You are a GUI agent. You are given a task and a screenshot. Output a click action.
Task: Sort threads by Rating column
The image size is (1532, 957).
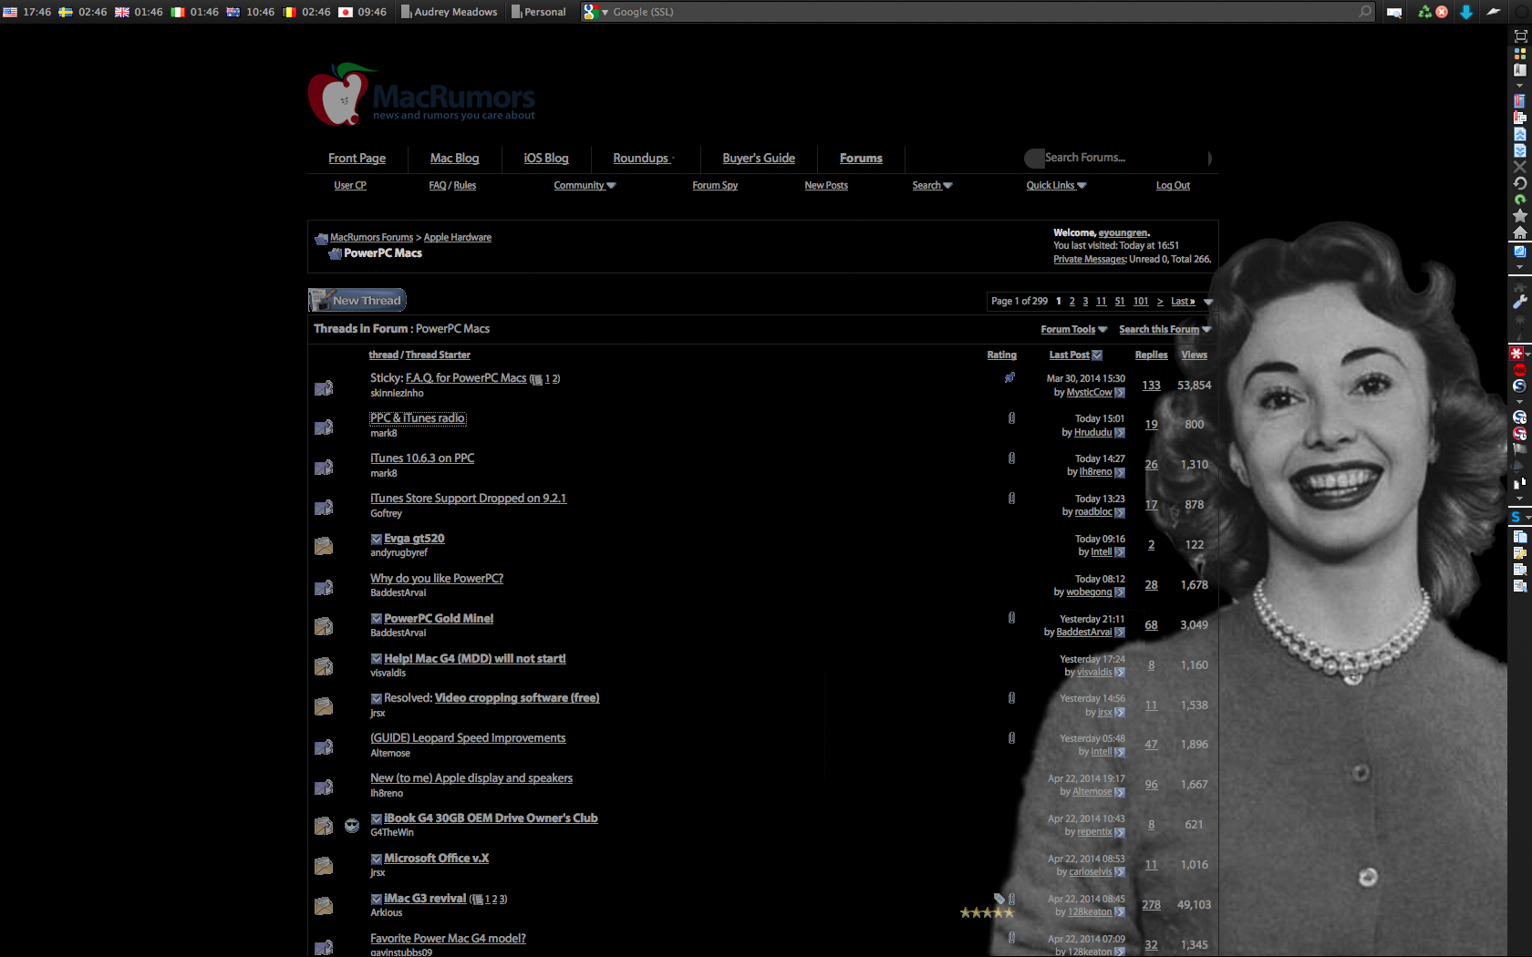[x=1001, y=355]
